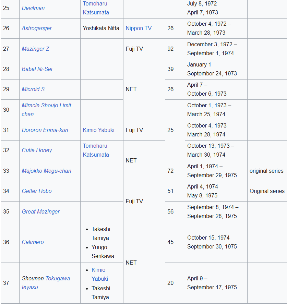Click the Majokko Megu-chan link
The width and height of the screenshot is (287, 304).
click(46, 171)
